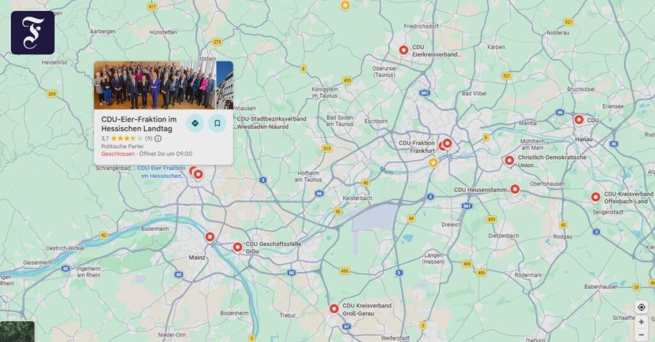Click the FAZ logo in the corner
This screenshot has width=655, height=342.
pyautogui.click(x=33, y=33)
